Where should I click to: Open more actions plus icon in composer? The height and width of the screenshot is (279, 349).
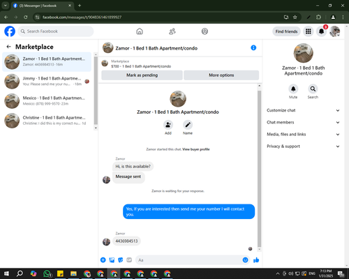[x=103, y=260]
